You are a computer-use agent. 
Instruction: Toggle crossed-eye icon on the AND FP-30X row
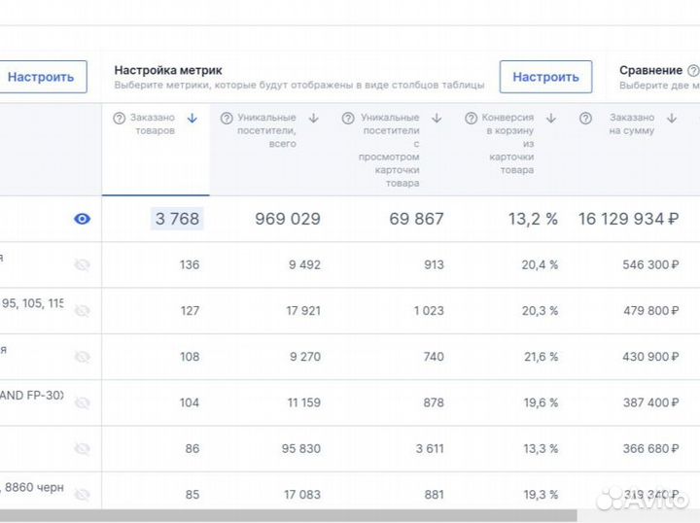83,402
